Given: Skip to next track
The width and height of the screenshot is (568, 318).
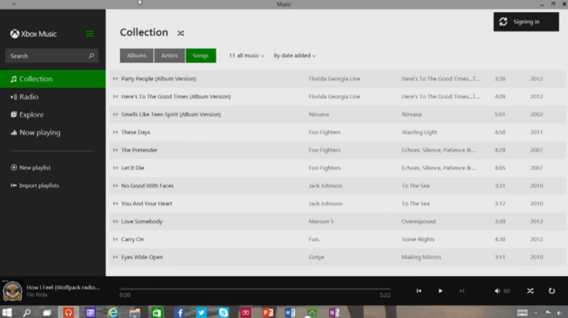Looking at the screenshot, I should pyautogui.click(x=461, y=291).
